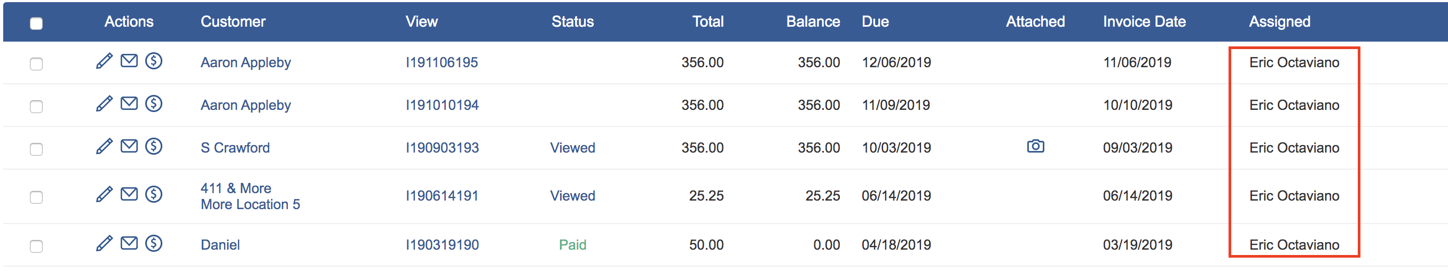Open the 411 & More customer link

tap(235, 188)
